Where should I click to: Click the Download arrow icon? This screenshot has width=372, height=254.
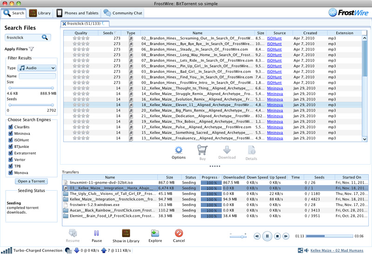tap(227, 150)
